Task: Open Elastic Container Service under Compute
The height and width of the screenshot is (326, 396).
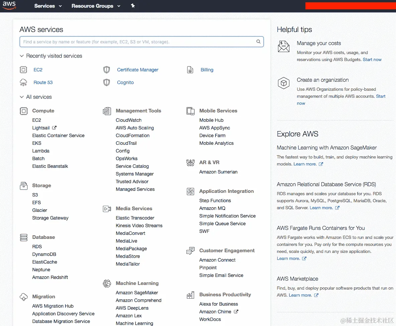Action: (58, 135)
